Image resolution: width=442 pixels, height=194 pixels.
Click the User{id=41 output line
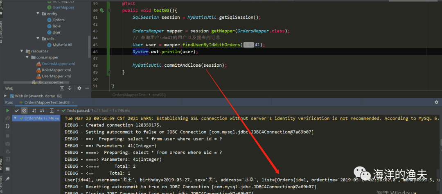pyautogui.click(x=252, y=180)
